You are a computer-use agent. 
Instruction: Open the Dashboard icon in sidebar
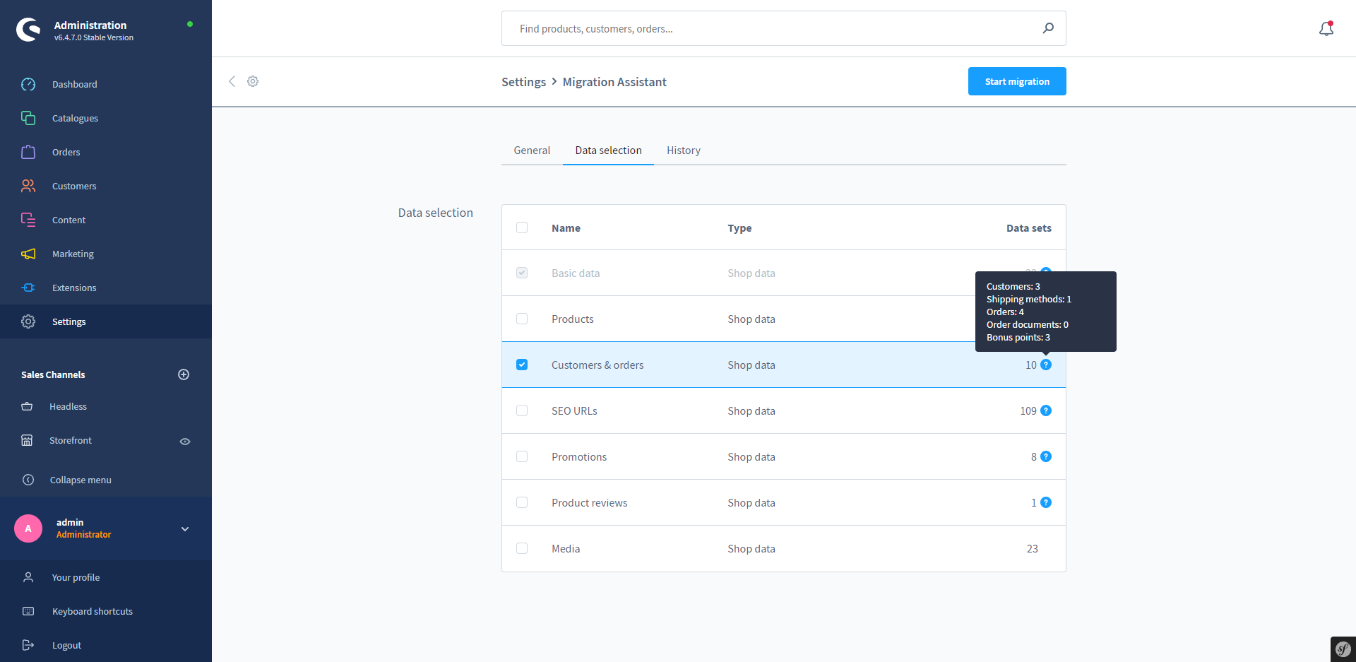click(x=28, y=84)
